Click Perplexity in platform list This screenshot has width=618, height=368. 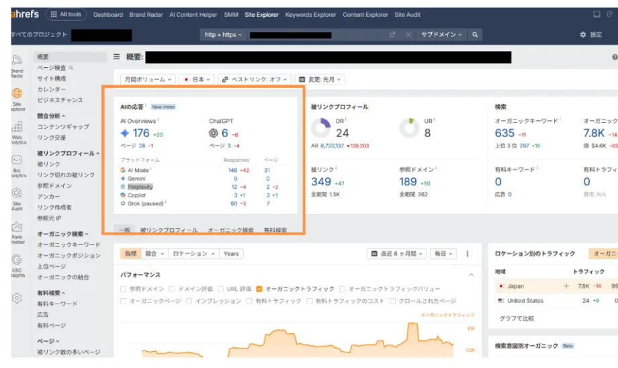coord(140,187)
